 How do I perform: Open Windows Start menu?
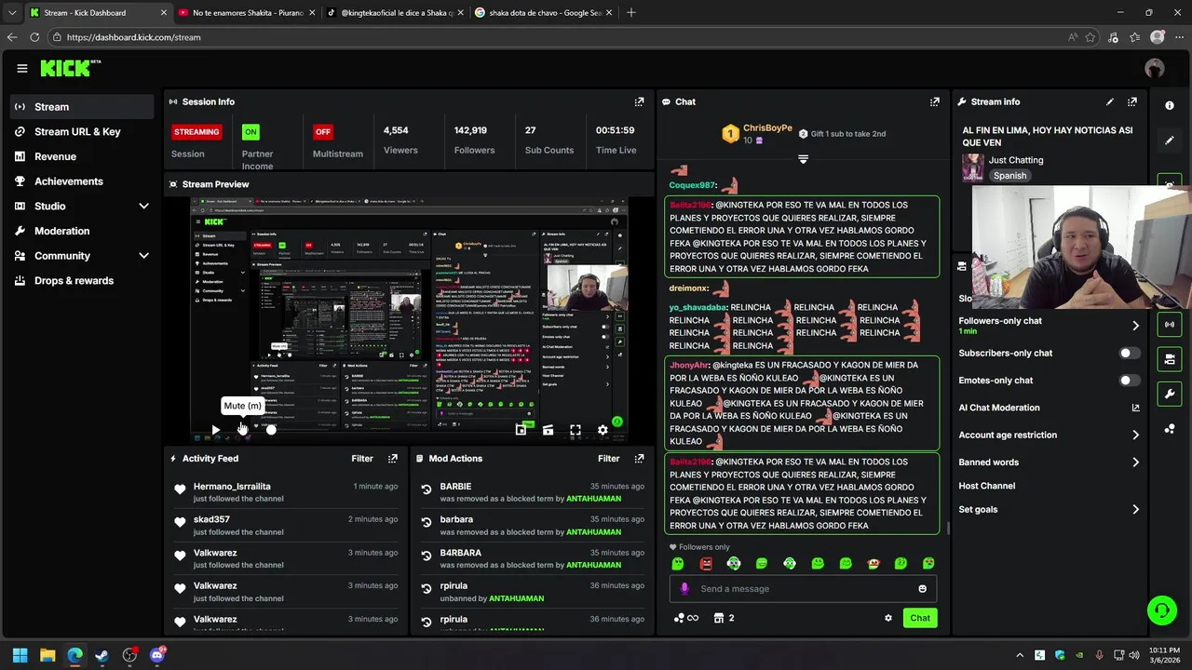pos(20,655)
